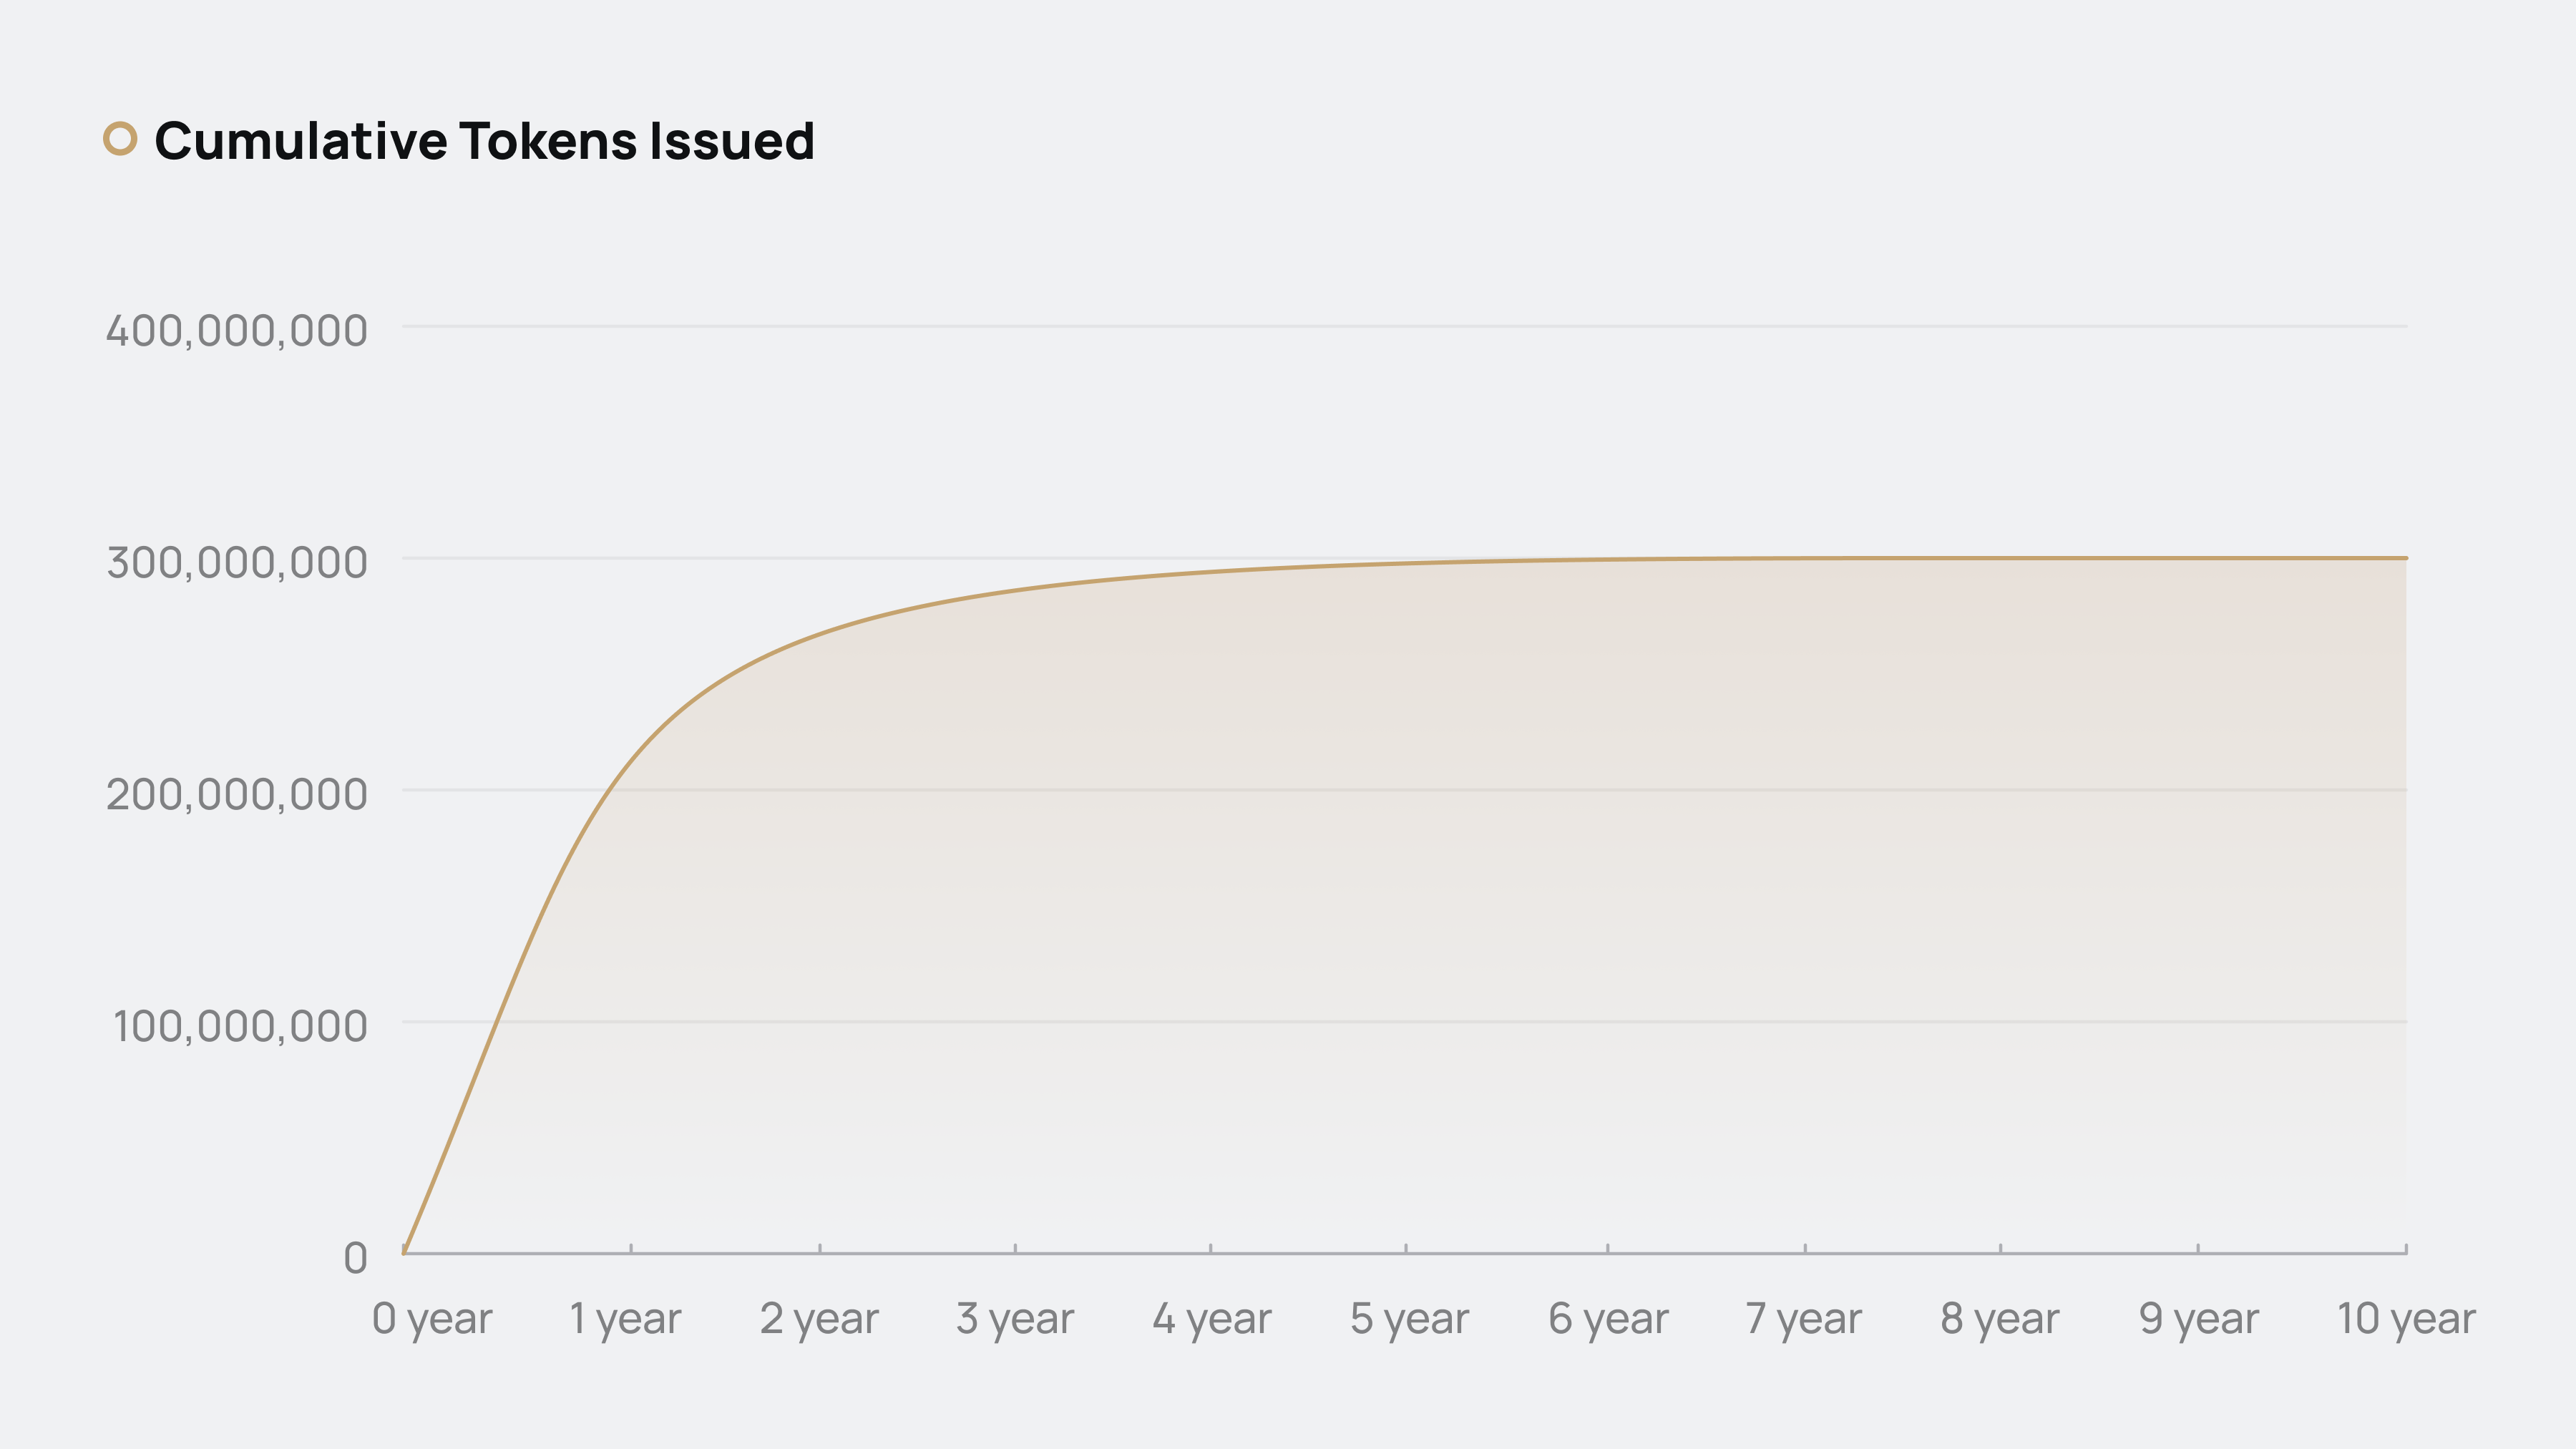Image resolution: width=2576 pixels, height=1449 pixels.
Task: Click the 10 year axis label
Action: (2406, 1319)
